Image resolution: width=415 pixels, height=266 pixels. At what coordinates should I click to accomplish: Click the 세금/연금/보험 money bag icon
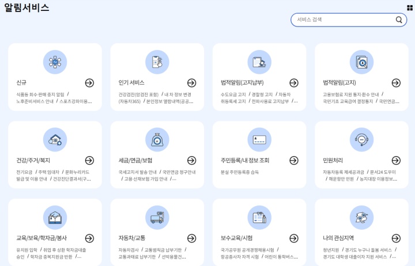pyautogui.click(x=157, y=139)
